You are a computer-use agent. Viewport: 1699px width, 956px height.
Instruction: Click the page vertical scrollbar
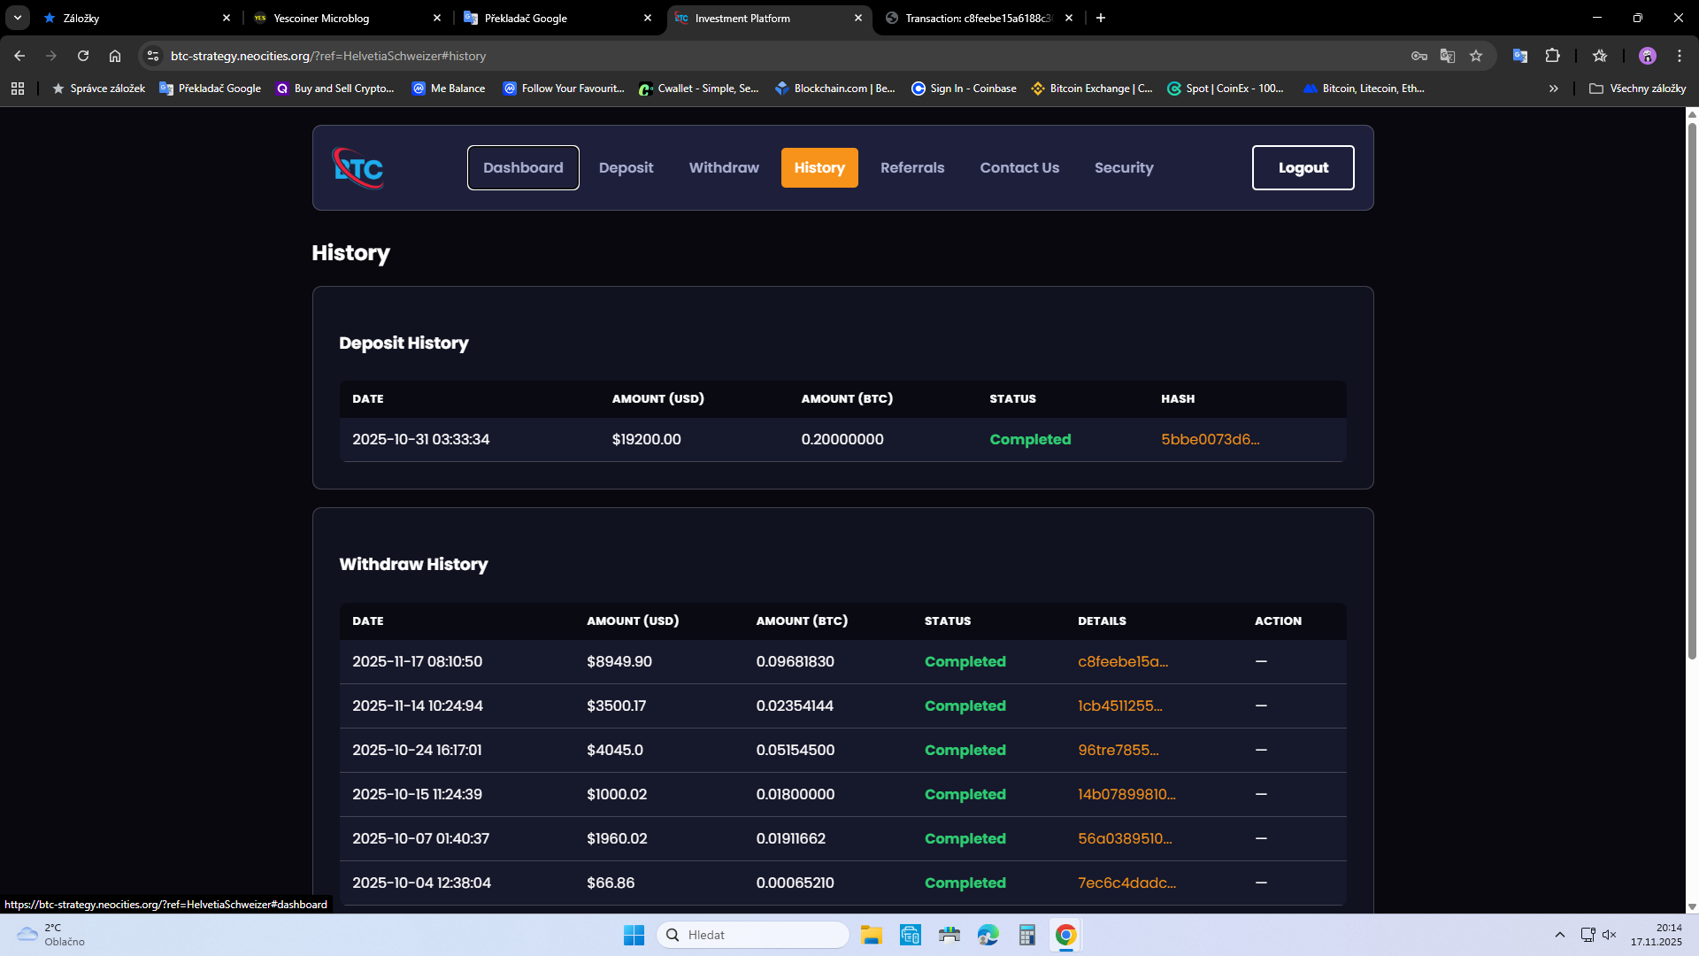click(1692, 389)
